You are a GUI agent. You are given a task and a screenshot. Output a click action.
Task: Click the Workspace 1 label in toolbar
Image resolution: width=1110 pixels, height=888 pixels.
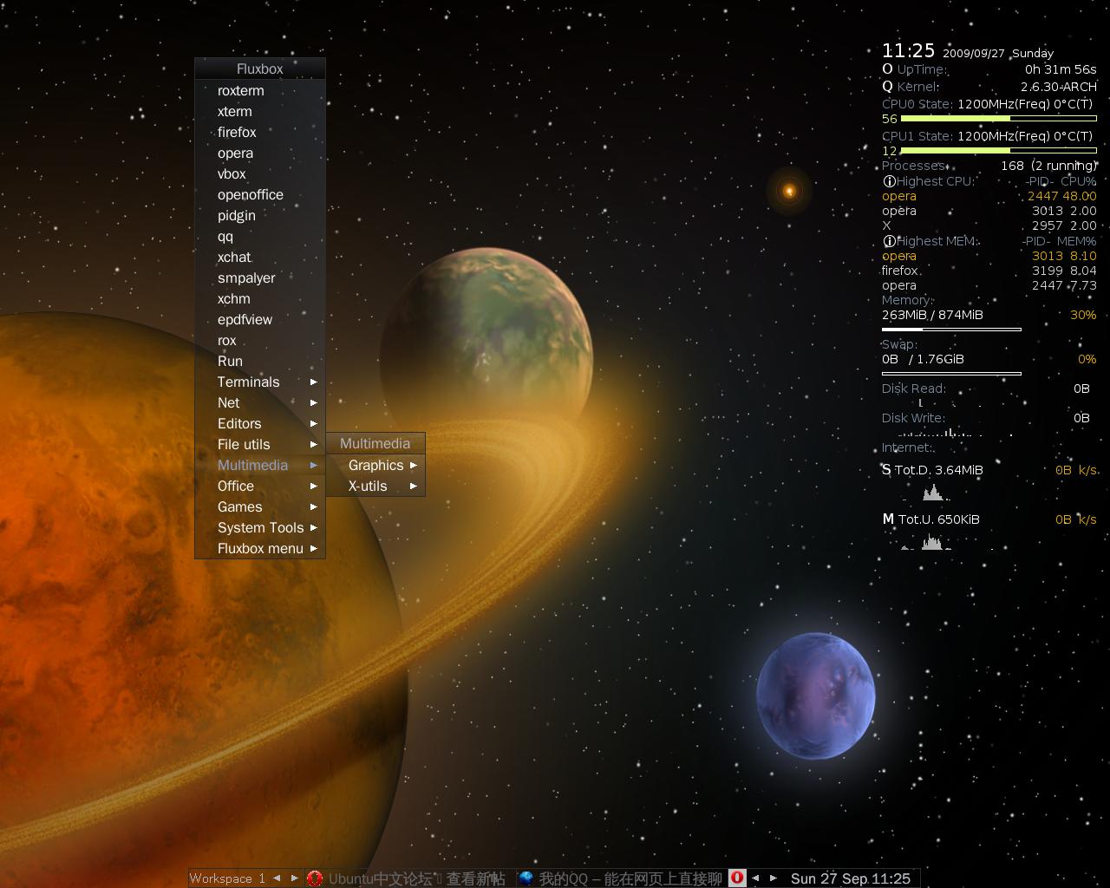tap(227, 878)
